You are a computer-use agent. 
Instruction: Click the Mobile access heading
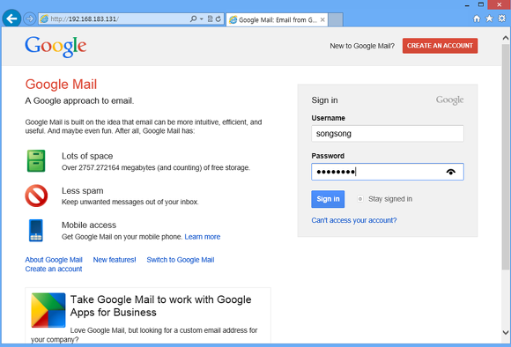pos(89,225)
